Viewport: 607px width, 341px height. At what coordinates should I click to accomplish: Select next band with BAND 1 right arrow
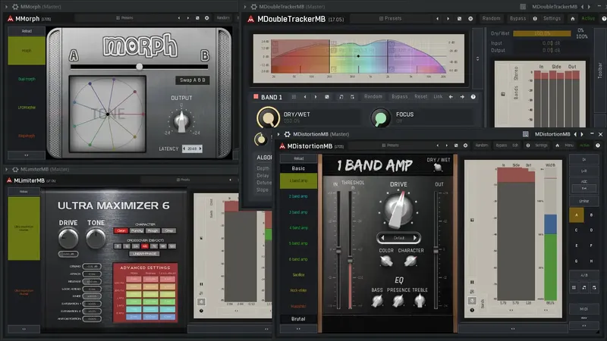(x=462, y=97)
